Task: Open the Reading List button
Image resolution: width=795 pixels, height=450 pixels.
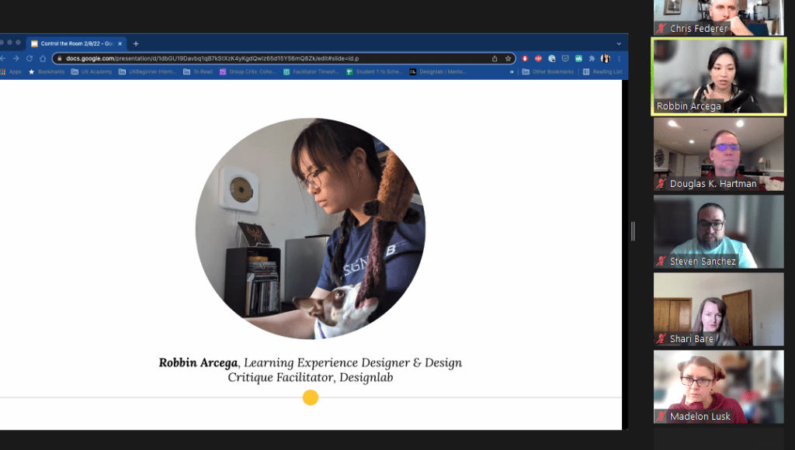Action: 602,71
